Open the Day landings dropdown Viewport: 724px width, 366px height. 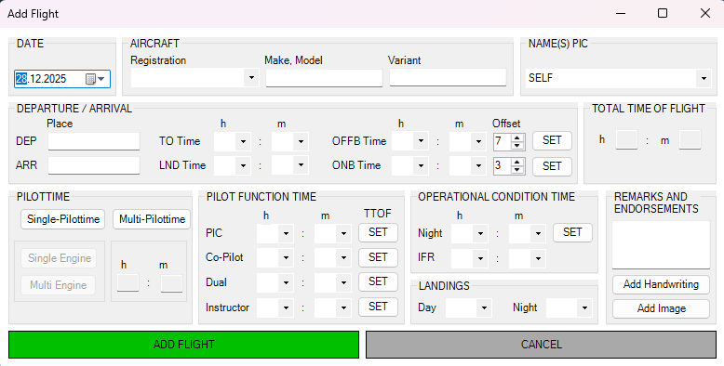484,307
